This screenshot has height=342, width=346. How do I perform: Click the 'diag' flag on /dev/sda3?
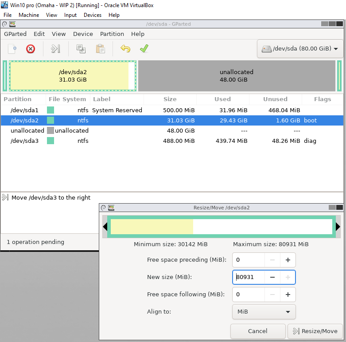pyautogui.click(x=310, y=141)
